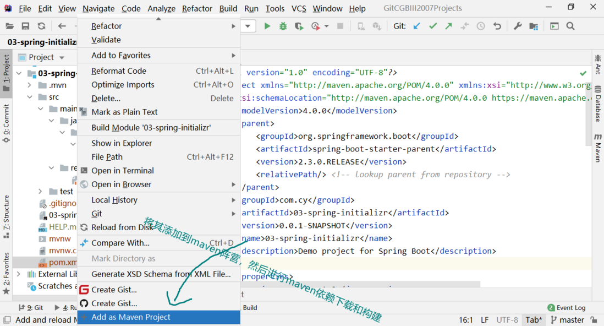The width and height of the screenshot is (604, 326).
Task: Open the 2: Favorites side tab
Action: click(6, 273)
